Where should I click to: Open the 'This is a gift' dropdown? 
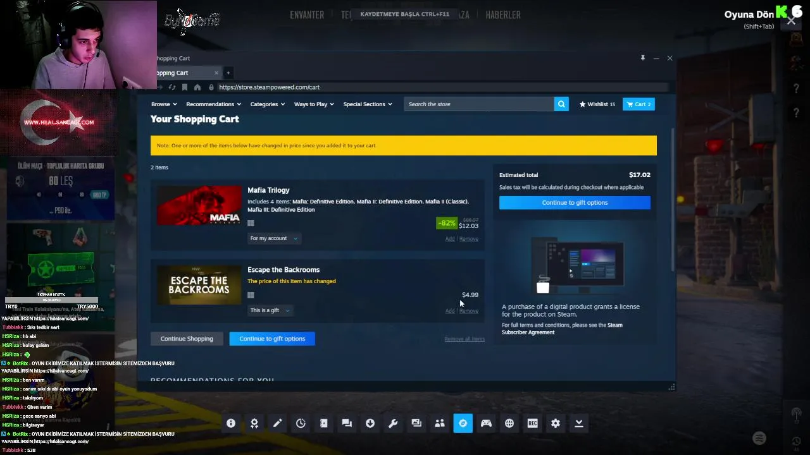(270, 310)
